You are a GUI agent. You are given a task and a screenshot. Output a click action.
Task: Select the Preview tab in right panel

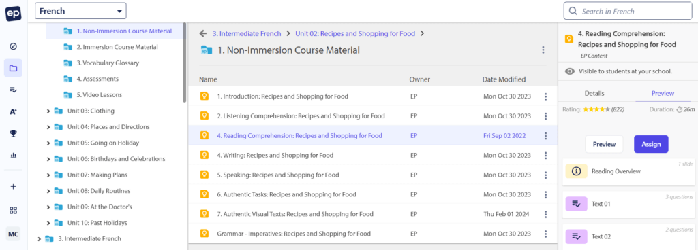pos(663,94)
